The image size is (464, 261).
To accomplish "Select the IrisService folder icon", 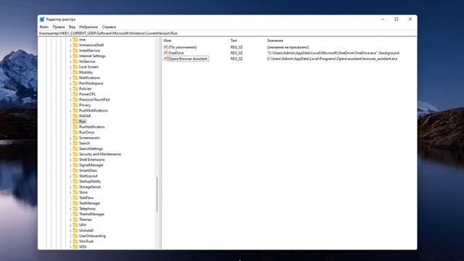I will 75,61.
